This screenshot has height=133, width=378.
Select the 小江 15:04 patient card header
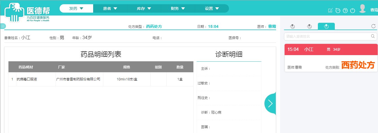(x=331, y=49)
